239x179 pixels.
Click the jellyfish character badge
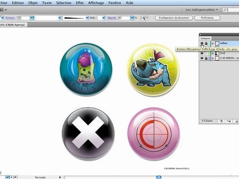tap(86, 69)
